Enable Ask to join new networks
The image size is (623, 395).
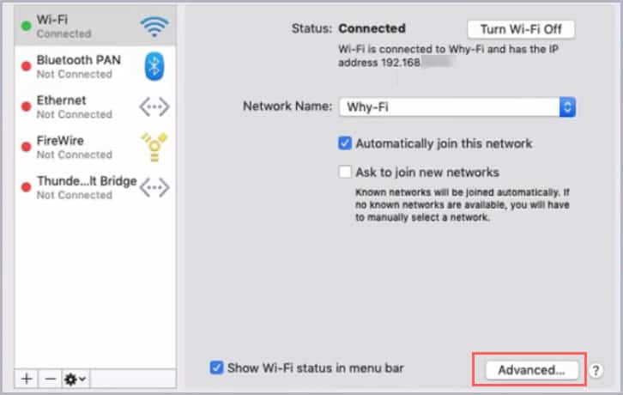coord(344,173)
